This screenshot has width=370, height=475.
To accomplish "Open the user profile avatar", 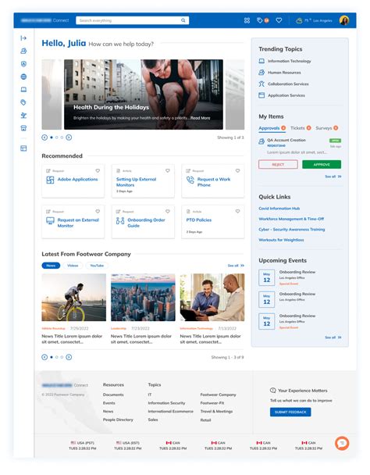I will (344, 20).
